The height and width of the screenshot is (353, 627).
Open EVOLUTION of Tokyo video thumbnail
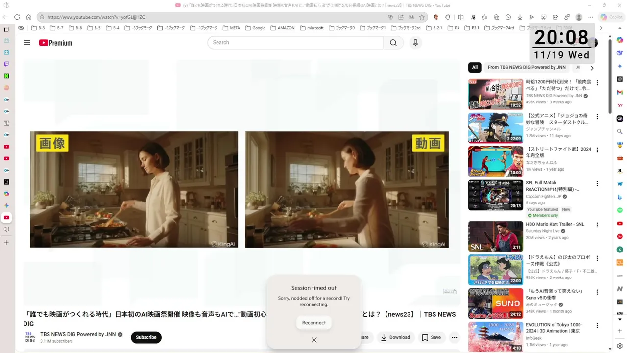[496, 336]
